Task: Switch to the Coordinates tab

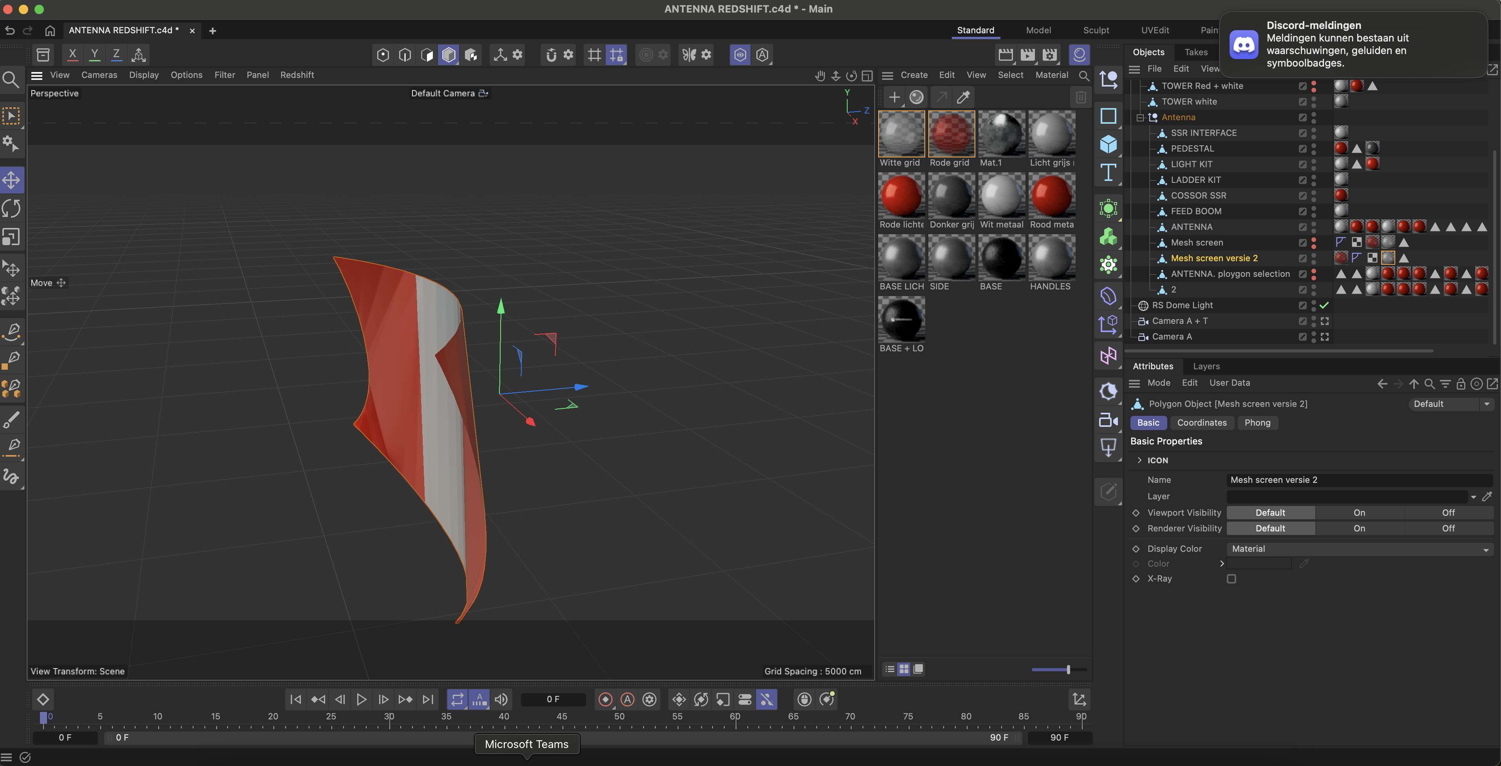Action: pos(1201,422)
